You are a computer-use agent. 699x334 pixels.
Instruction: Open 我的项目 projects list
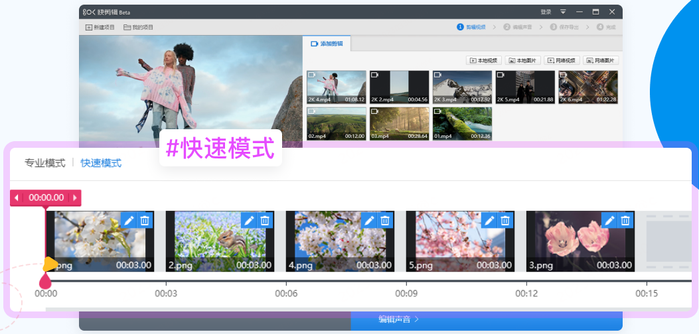click(138, 27)
